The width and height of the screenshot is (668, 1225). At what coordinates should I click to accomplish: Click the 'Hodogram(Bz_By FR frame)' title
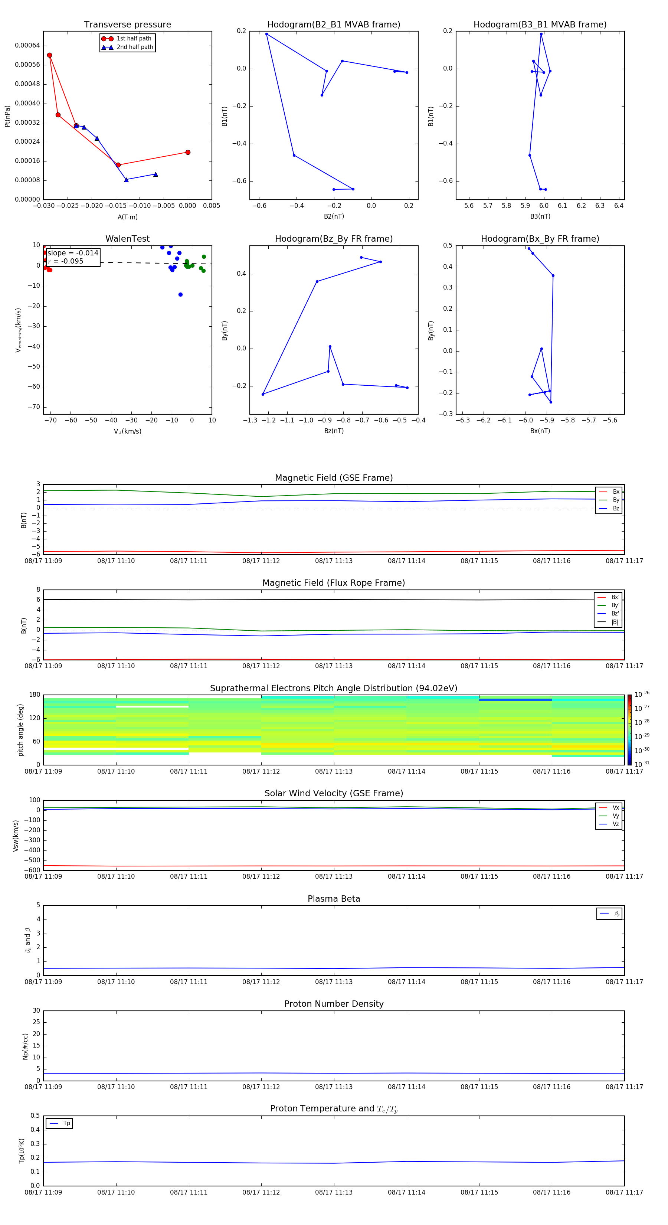[334, 239]
